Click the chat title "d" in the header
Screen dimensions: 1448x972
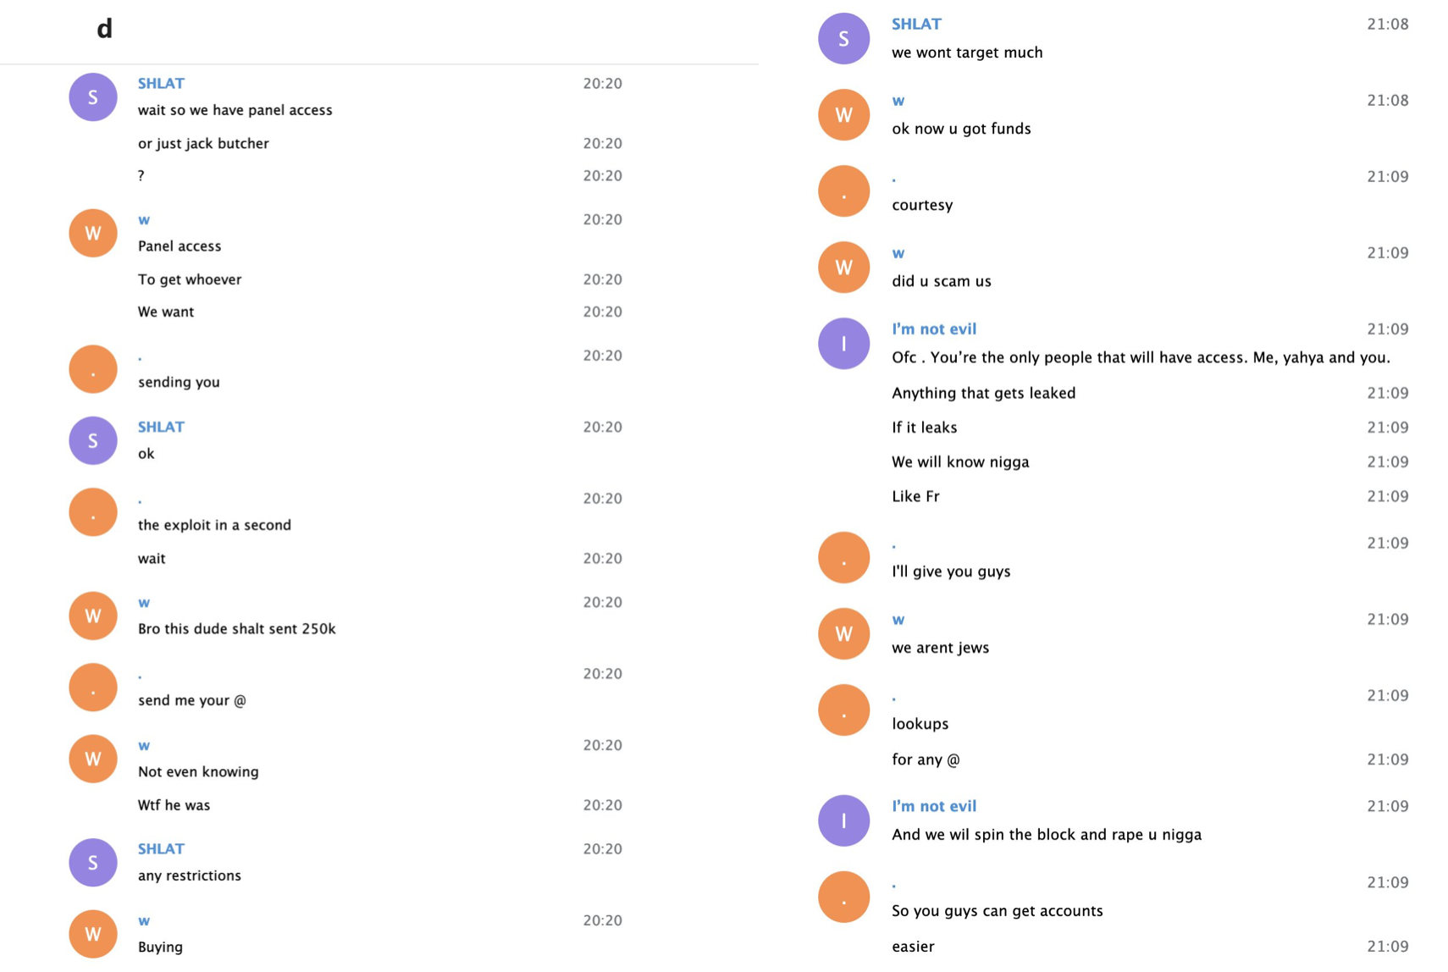(x=104, y=29)
